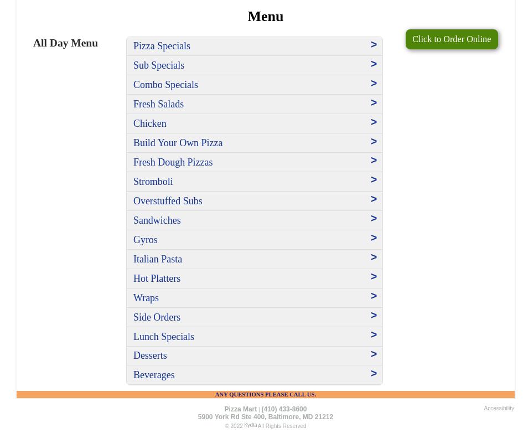Click the arrow next to Fresh Salads

[x=374, y=103]
